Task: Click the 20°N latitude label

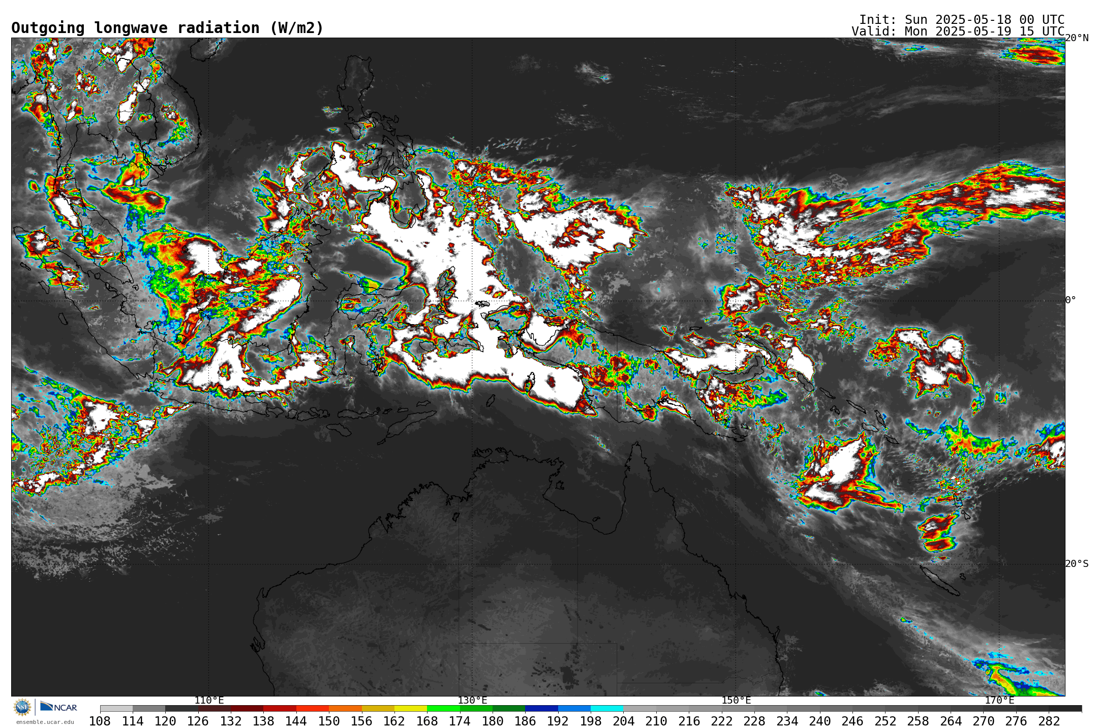Action: [x=1077, y=38]
